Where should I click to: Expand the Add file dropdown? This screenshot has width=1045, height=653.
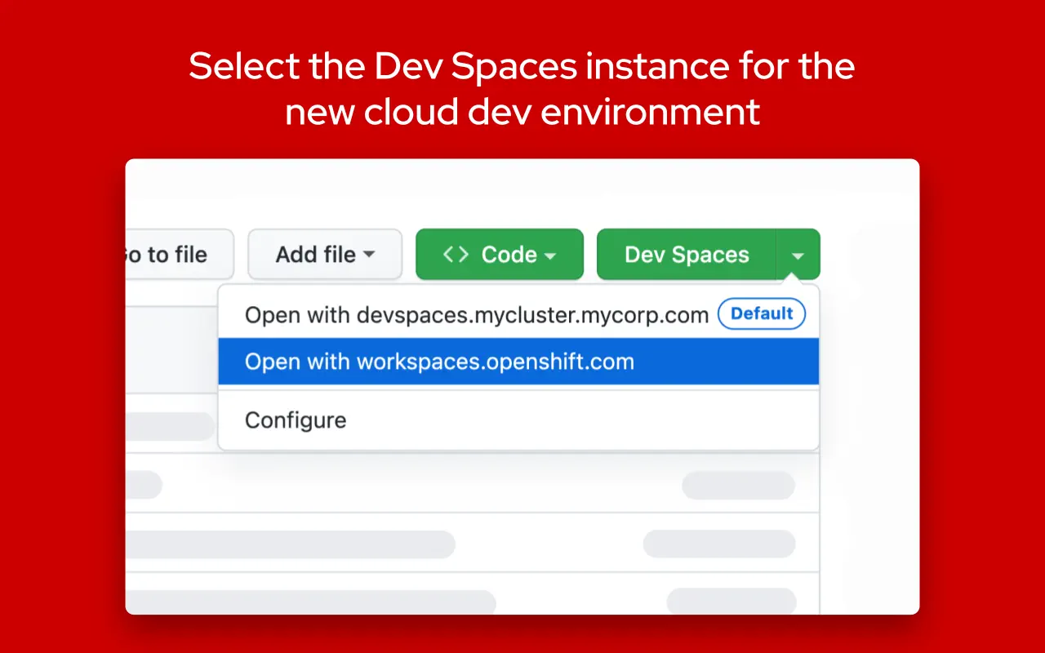[x=325, y=254]
